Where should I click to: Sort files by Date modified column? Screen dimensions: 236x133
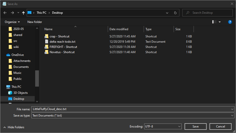(119, 29)
